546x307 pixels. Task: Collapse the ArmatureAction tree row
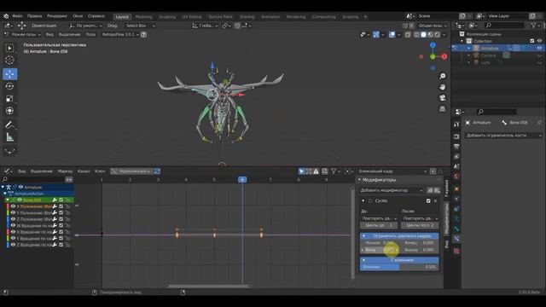pyautogui.click(x=5, y=194)
